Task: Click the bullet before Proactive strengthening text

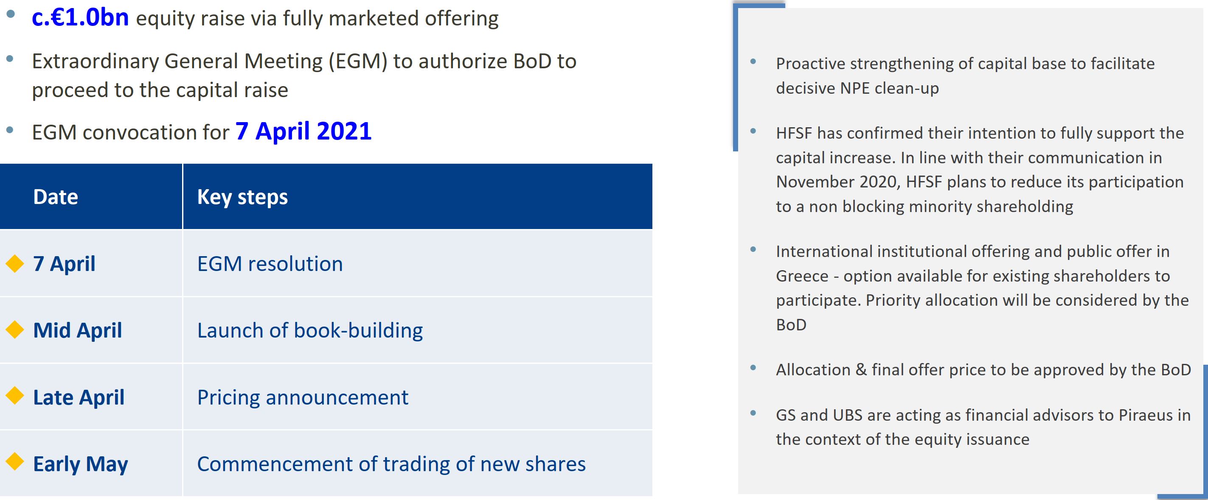Action: (753, 61)
